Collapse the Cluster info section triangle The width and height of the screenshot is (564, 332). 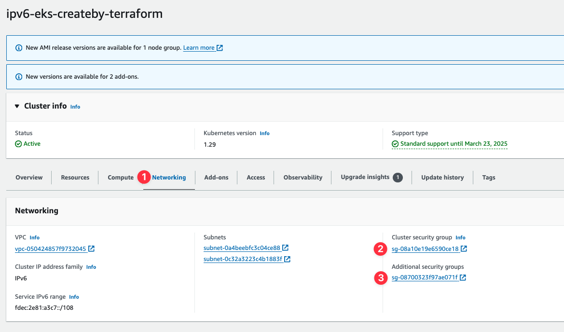[17, 106]
